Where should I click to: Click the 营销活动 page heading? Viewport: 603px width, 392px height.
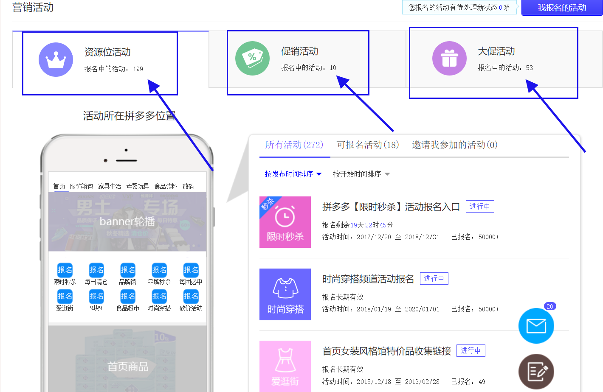pos(33,7)
